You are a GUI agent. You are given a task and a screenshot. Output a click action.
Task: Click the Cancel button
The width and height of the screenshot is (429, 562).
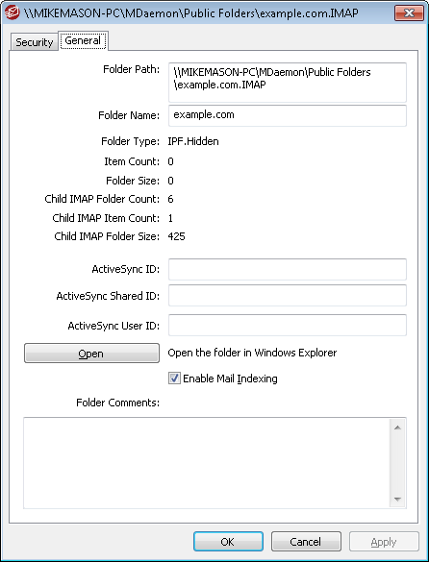point(306,542)
